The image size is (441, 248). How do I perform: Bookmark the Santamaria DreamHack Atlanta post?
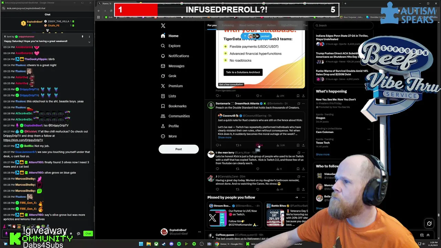tap(298, 145)
